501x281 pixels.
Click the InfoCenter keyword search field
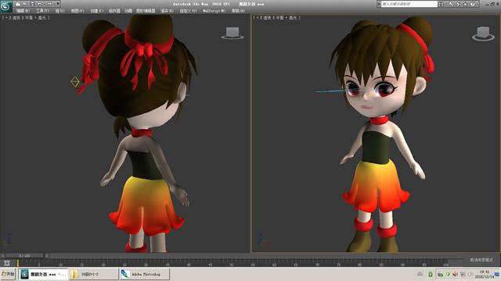click(409, 4)
